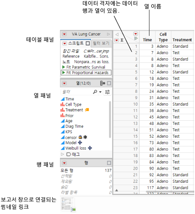Image resolution: width=195 pixels, height=214 pixels.
Task: Collapse side panels with the left-pointing triangle in grid corner
Action: pos(117,34)
